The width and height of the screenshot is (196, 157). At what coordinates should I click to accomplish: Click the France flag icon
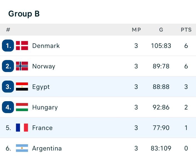coord(22,128)
